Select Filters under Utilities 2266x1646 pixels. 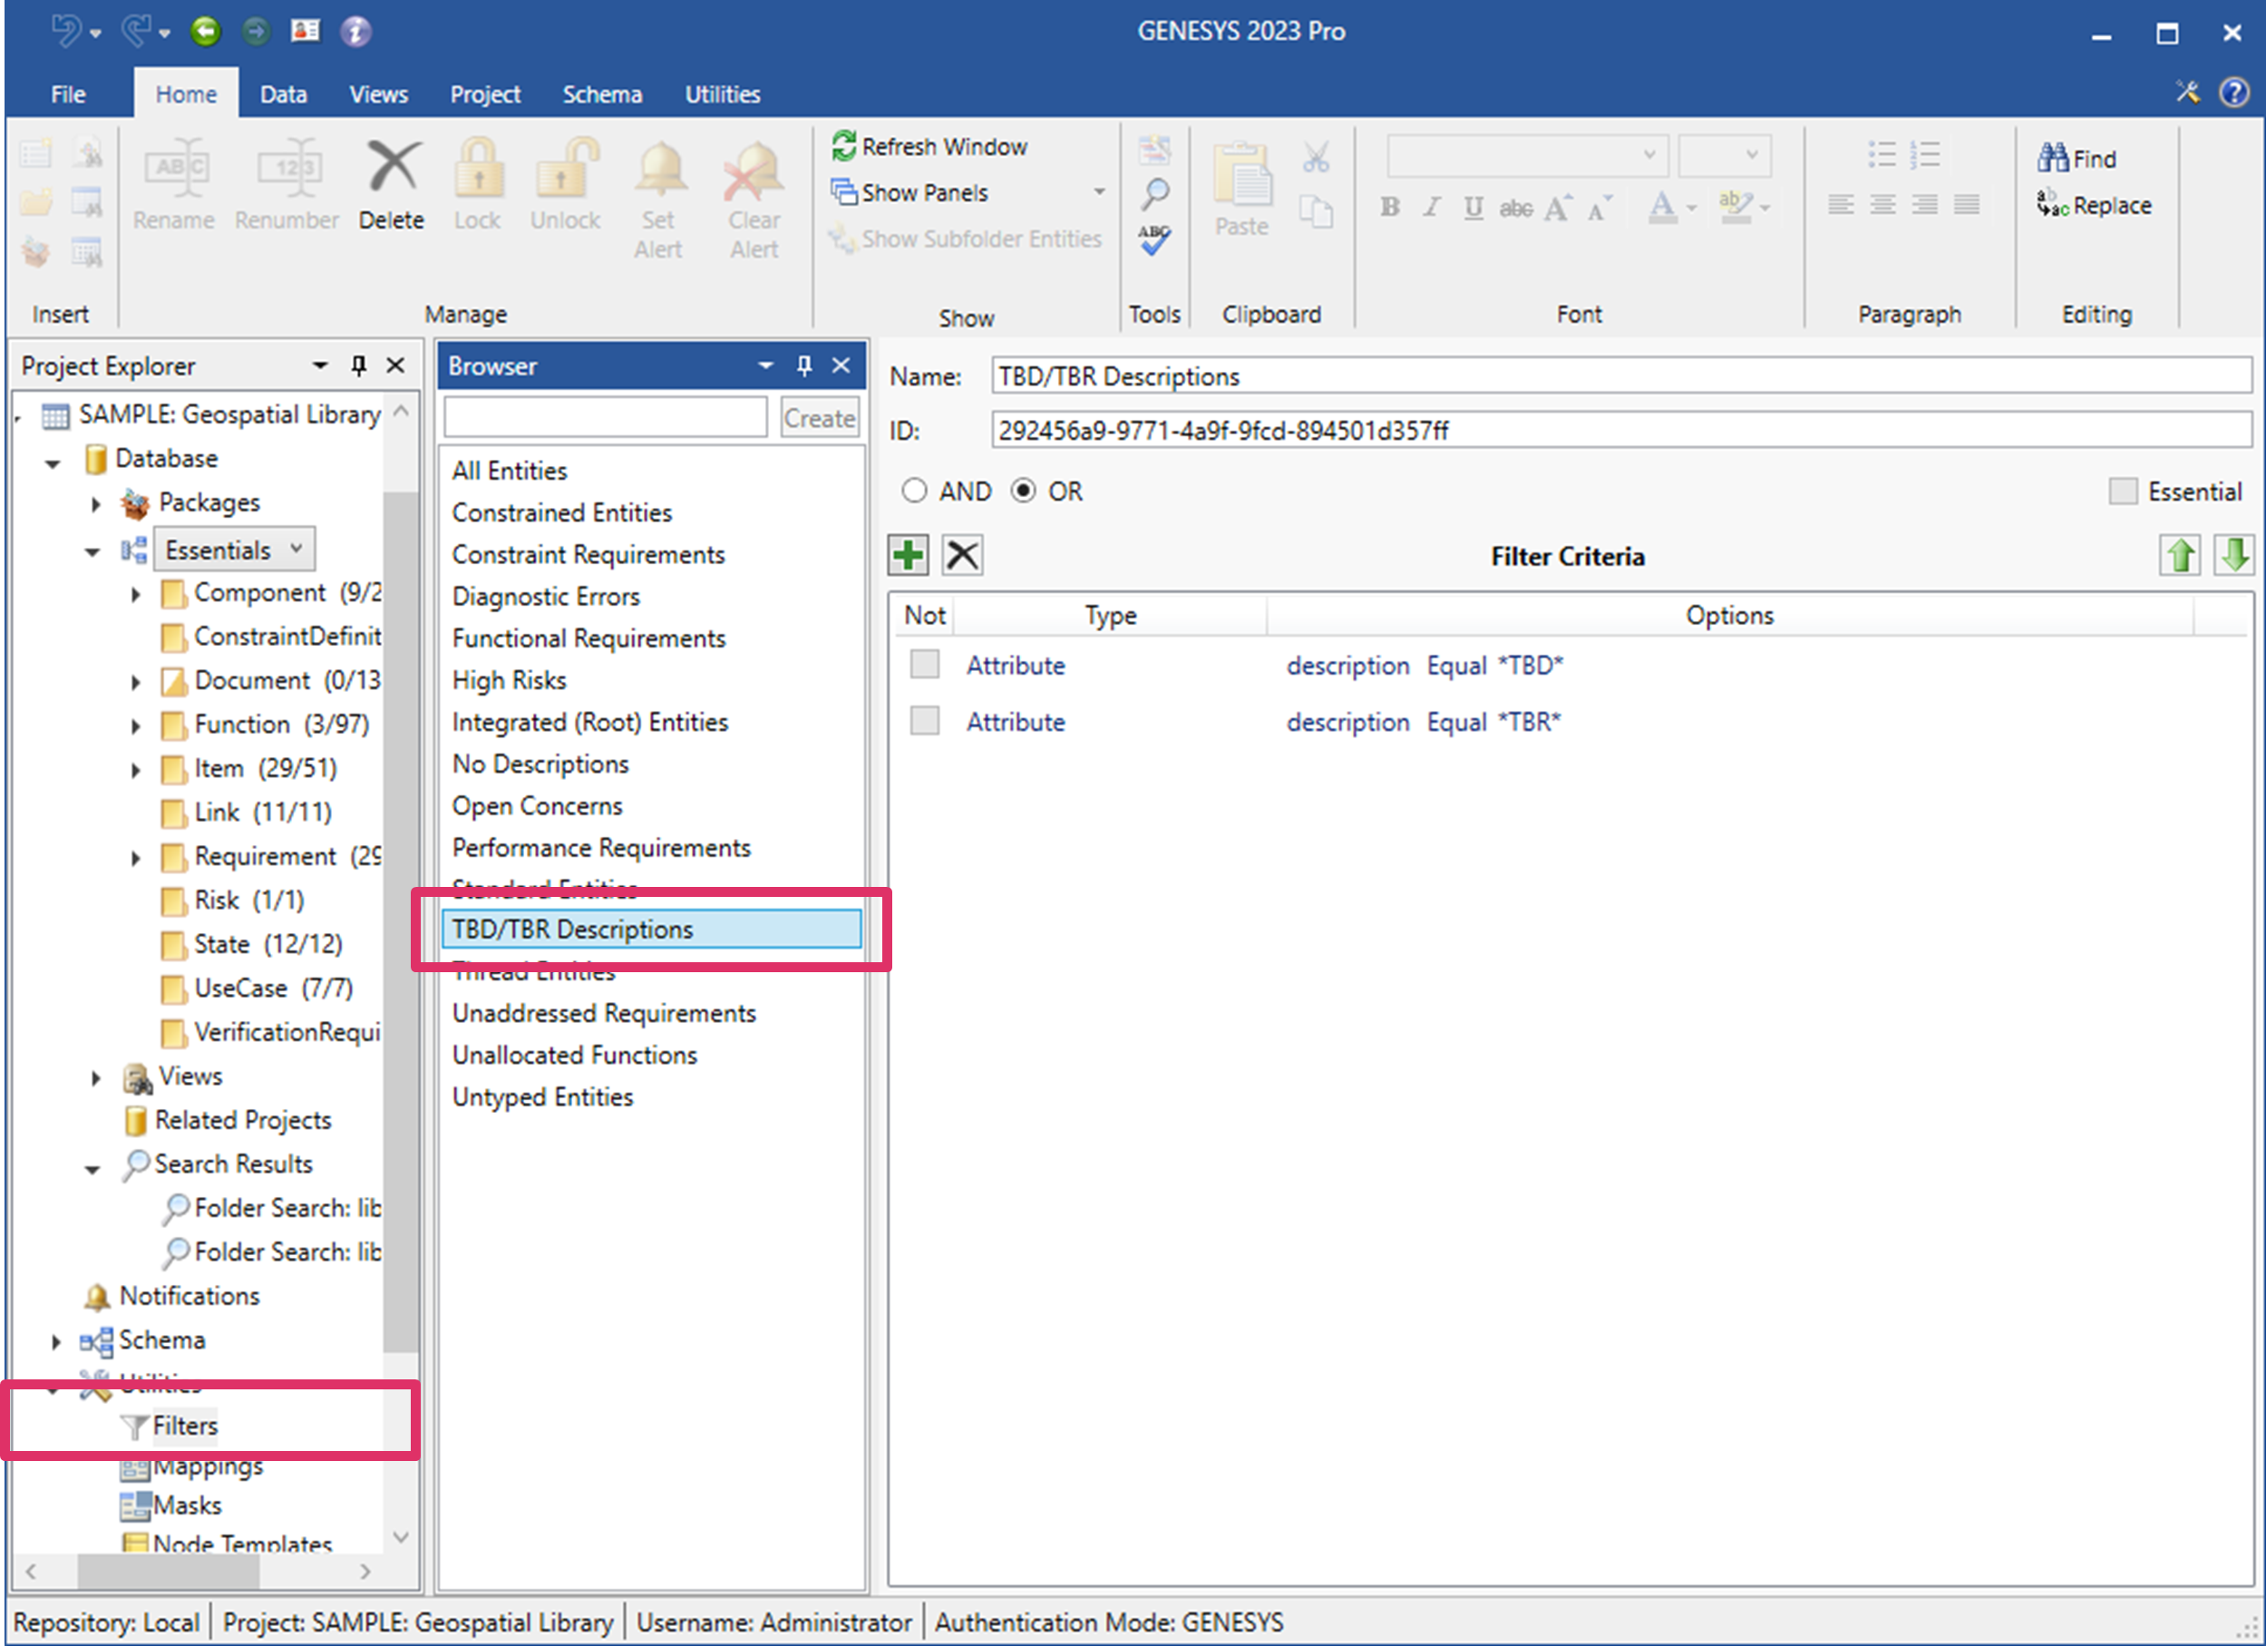[185, 1425]
